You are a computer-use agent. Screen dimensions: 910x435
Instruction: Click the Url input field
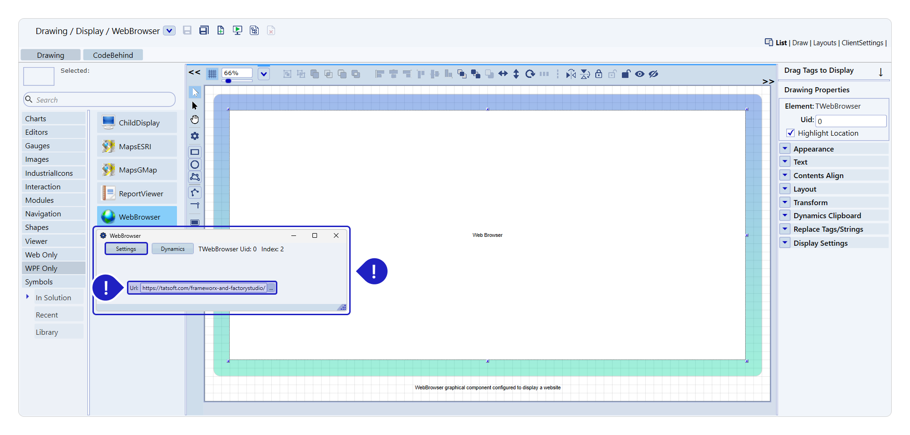coord(204,288)
